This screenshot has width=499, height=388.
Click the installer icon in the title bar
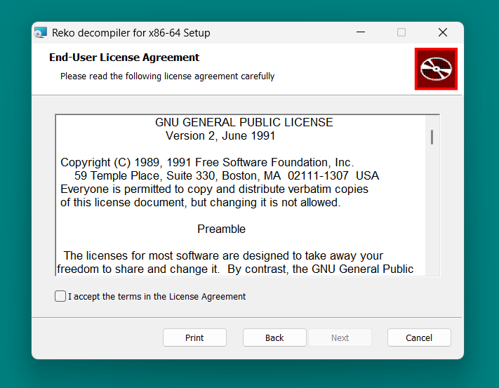pyautogui.click(x=41, y=32)
